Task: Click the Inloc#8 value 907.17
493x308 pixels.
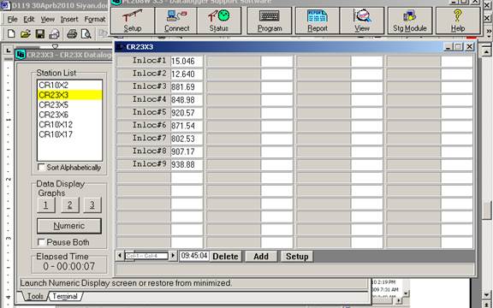Action: point(187,151)
